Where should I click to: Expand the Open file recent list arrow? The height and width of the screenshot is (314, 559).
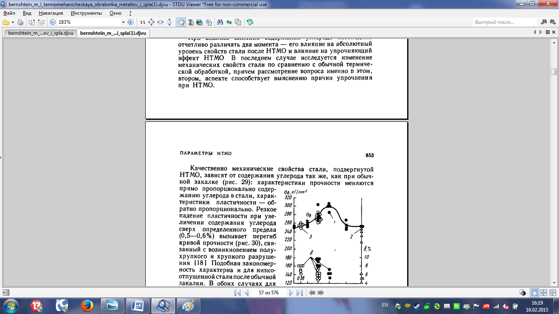pos(13,22)
